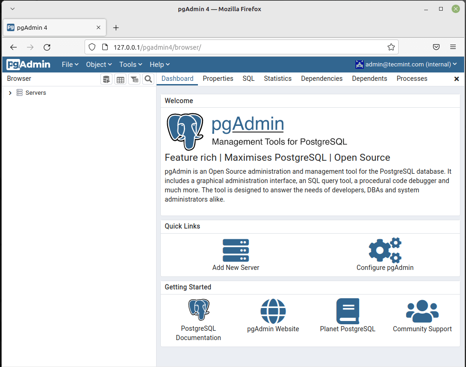Click the forward arrow in Firefox toolbar
The width and height of the screenshot is (466, 367).
pyautogui.click(x=30, y=47)
